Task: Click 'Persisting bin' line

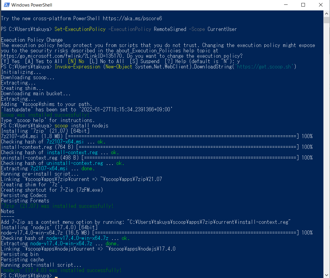Action: click(20, 254)
